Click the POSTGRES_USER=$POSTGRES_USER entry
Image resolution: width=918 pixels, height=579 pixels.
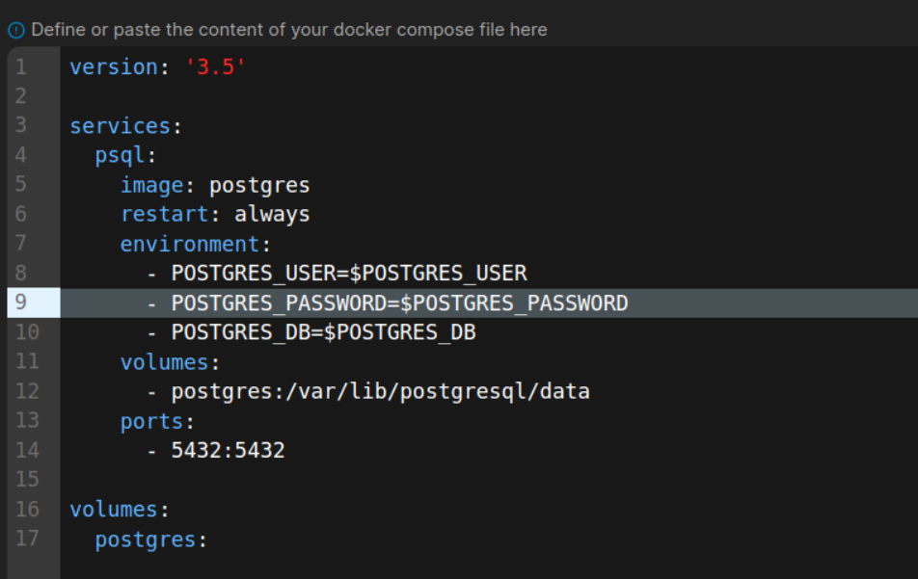coord(349,274)
